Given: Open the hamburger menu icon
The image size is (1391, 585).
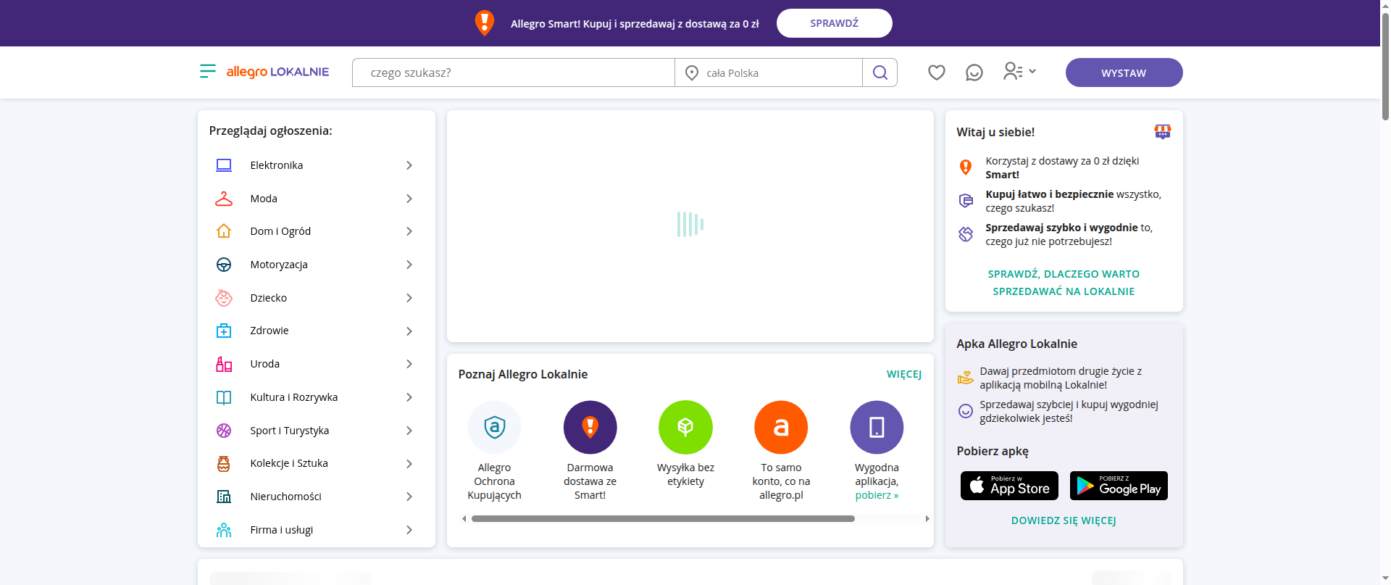Looking at the screenshot, I should pos(208,71).
